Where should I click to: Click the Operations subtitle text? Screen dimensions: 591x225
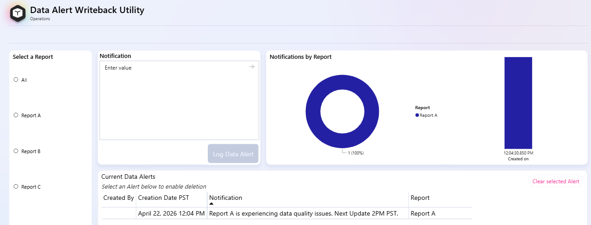[40, 19]
